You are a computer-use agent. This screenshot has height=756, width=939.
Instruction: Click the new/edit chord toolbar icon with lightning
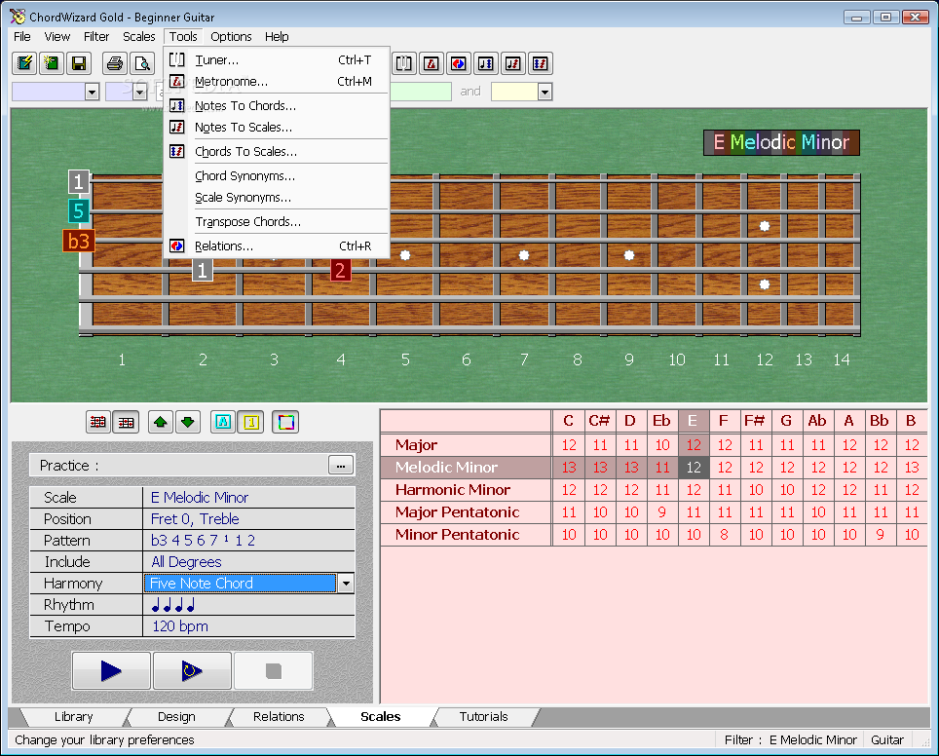[24, 63]
